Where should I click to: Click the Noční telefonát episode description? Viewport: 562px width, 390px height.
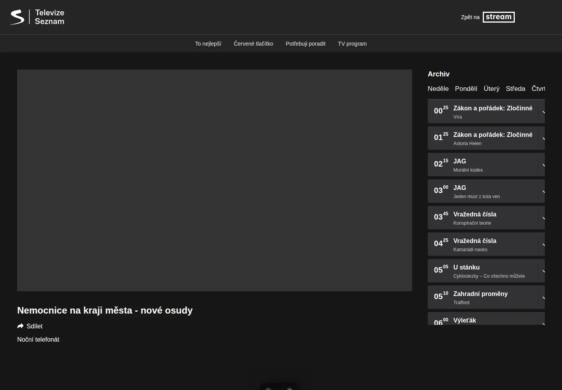pos(38,339)
